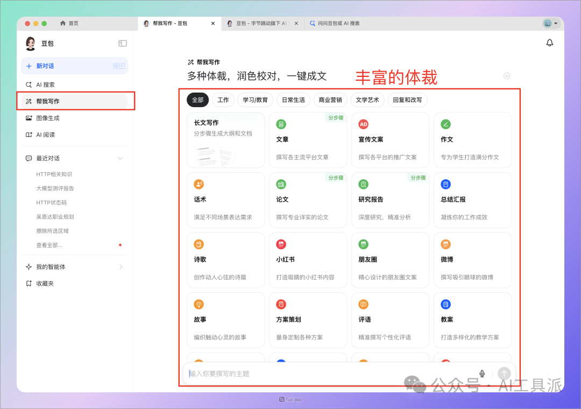The height and width of the screenshot is (409, 581).
Task: Select the 文学艺术 category filter
Action: (x=367, y=100)
